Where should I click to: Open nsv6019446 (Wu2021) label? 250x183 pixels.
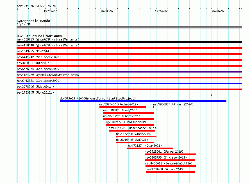(132, 140)
